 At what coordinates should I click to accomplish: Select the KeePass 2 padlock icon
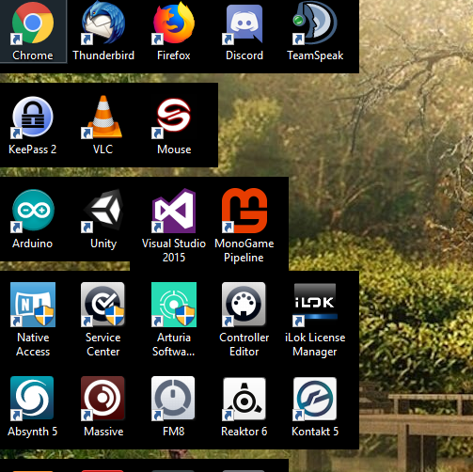(x=33, y=117)
